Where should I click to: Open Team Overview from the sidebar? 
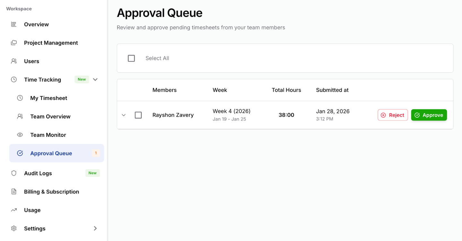[x=50, y=116]
